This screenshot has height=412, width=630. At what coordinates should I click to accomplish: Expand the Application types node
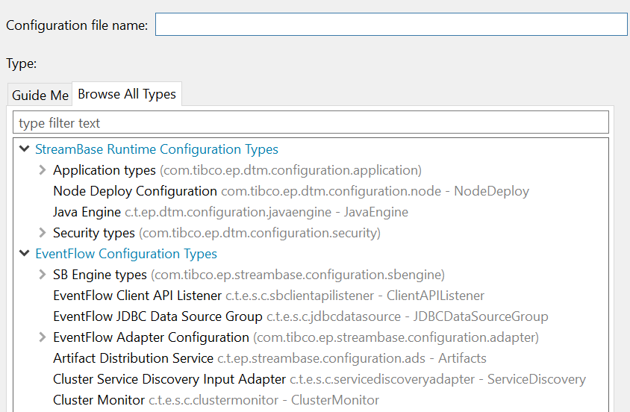43,170
